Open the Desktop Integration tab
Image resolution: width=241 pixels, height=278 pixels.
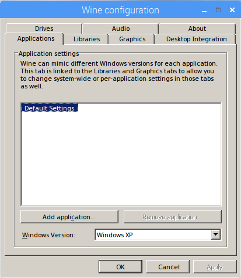point(195,39)
